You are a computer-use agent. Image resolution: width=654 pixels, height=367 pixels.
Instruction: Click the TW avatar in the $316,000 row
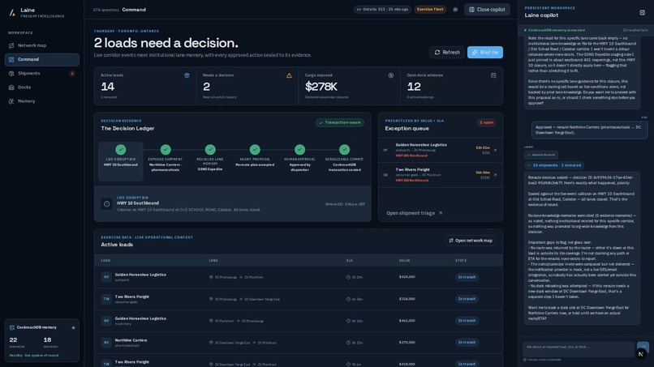pyautogui.click(x=106, y=299)
